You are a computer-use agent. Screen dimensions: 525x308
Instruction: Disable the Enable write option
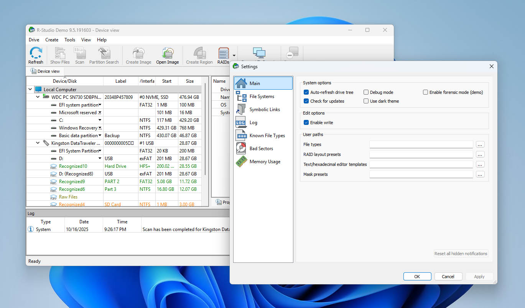pos(306,122)
